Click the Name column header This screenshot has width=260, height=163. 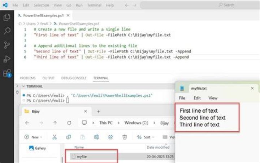[79, 147]
